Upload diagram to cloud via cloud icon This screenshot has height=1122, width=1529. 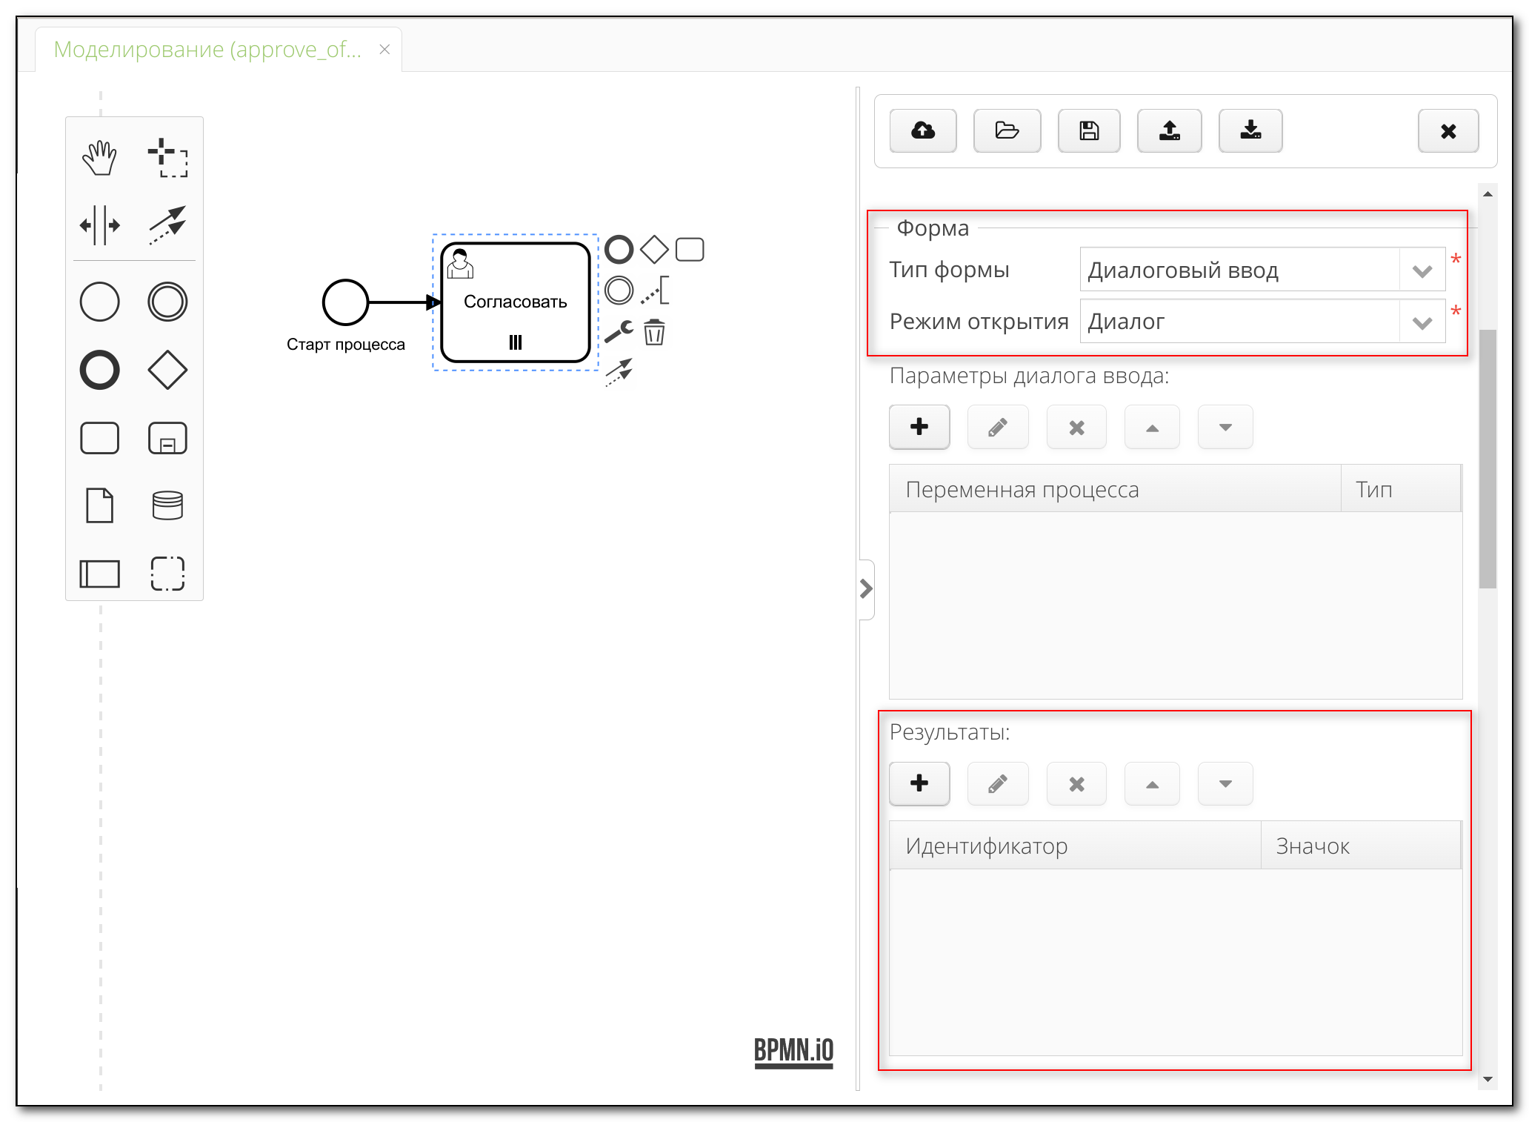(923, 130)
